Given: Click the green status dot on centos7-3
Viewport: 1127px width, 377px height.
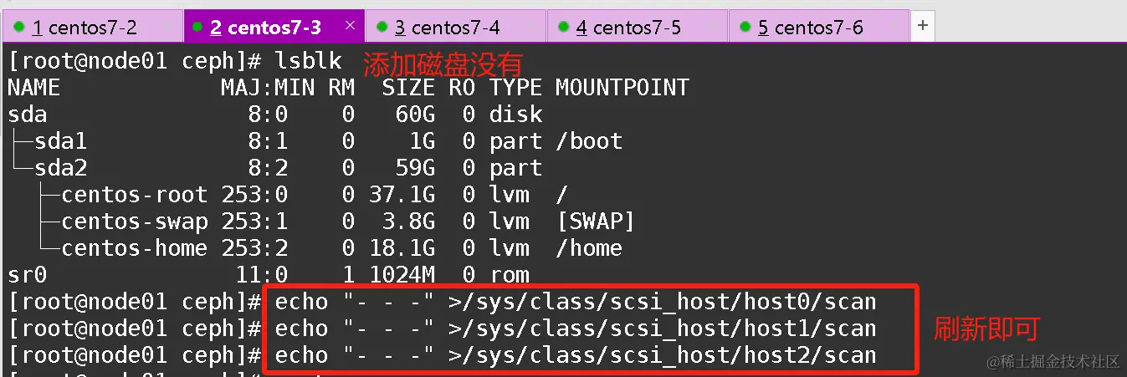Looking at the screenshot, I should [x=197, y=28].
